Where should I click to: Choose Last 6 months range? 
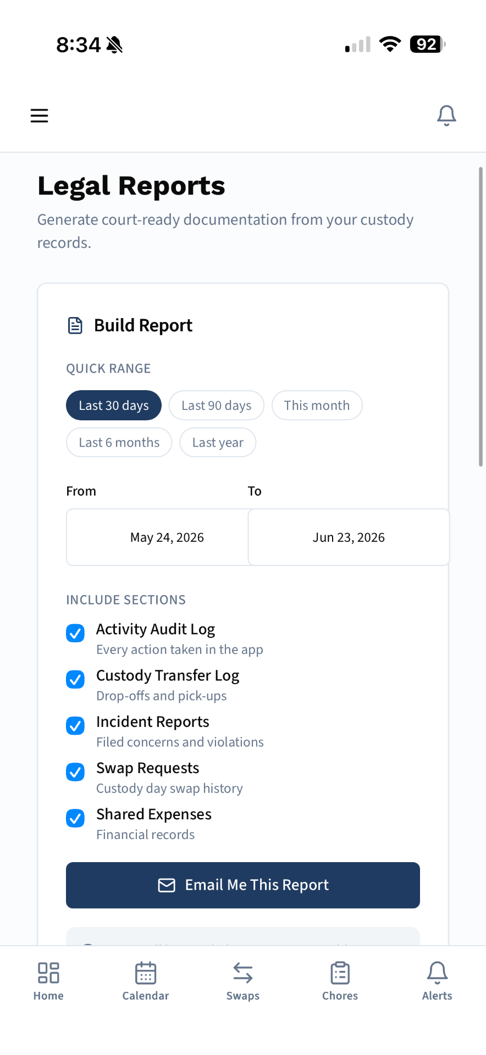pyautogui.click(x=119, y=442)
